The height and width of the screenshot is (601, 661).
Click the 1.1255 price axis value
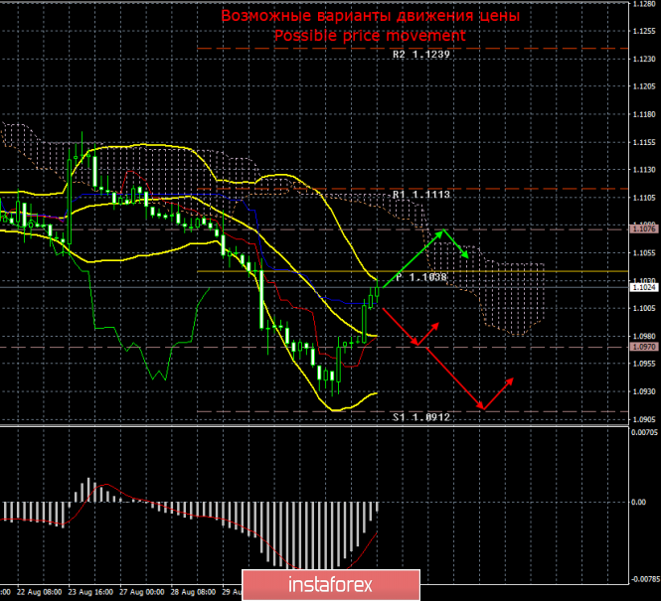click(x=644, y=31)
